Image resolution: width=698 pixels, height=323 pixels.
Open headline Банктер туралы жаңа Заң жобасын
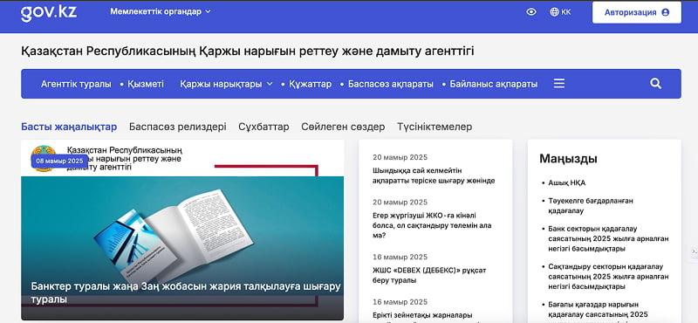pyautogui.click(x=186, y=292)
